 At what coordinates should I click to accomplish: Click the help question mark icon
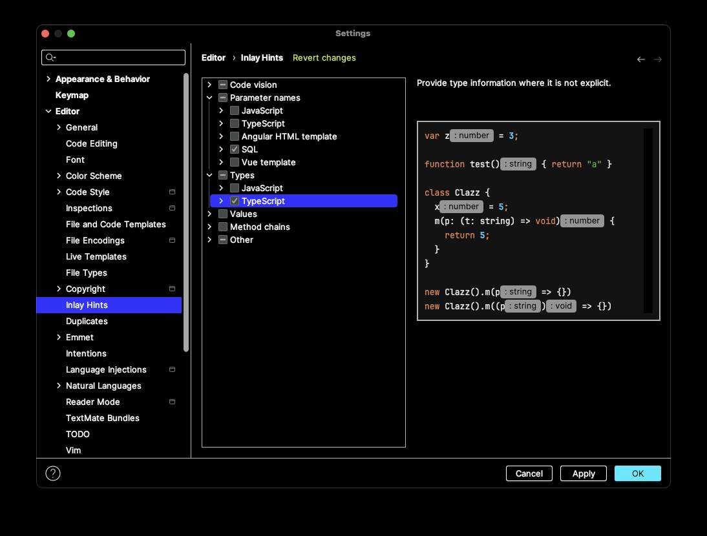[x=53, y=473]
